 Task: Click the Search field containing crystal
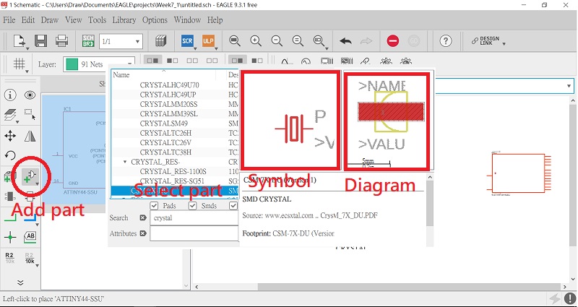tap(194, 218)
